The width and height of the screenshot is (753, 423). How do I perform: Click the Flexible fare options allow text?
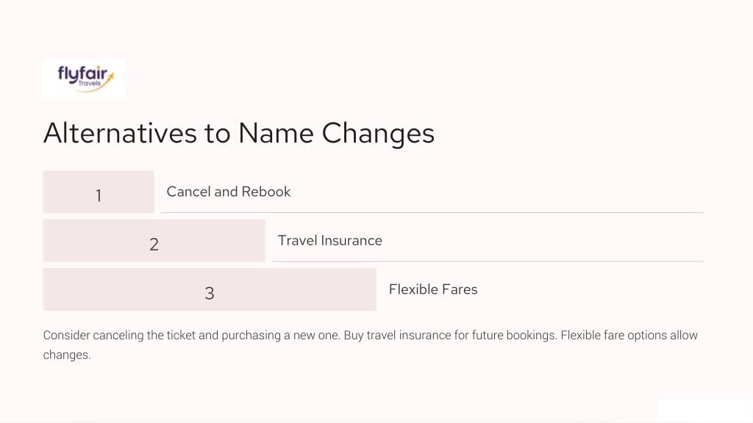(x=629, y=335)
